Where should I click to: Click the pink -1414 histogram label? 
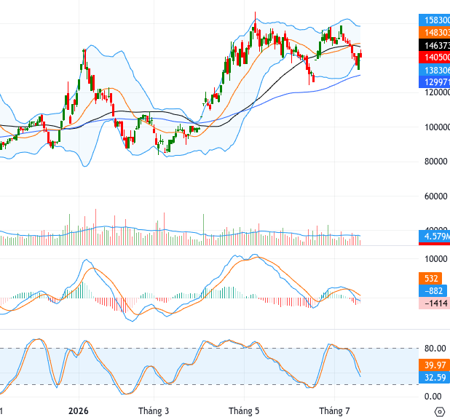[x=434, y=303]
